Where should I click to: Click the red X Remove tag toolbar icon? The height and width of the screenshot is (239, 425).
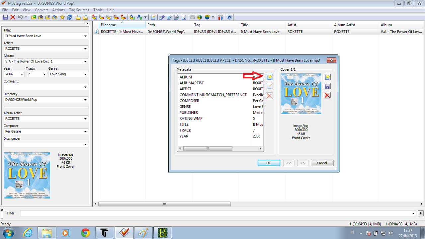click(x=13, y=17)
